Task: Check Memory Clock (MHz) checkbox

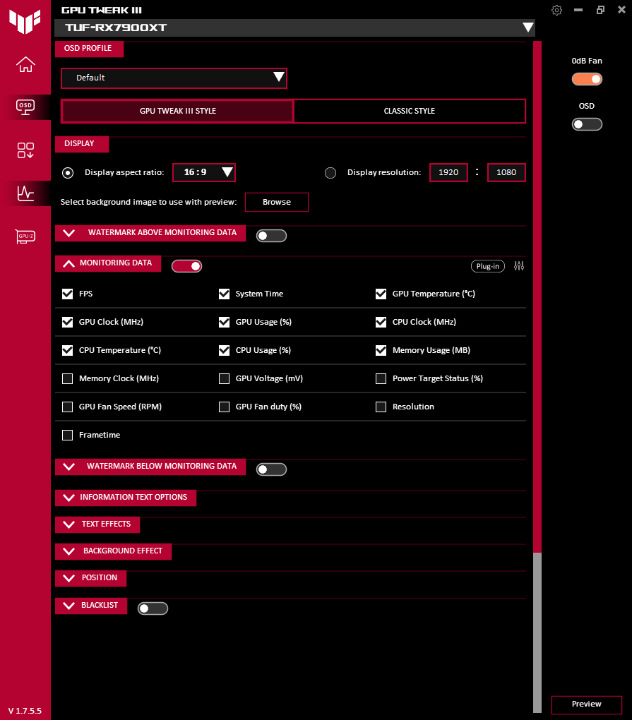Action: pyautogui.click(x=68, y=378)
